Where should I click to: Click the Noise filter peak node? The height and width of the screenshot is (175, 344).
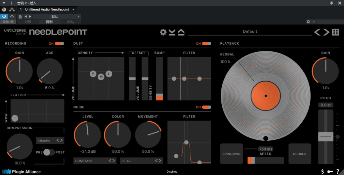[186, 142]
